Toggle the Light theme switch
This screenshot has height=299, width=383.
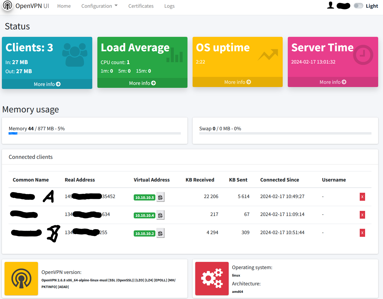(x=358, y=6)
